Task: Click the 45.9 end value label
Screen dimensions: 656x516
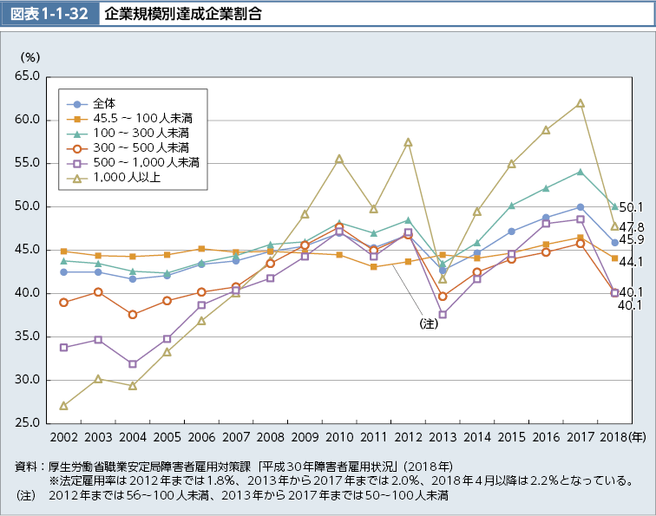Action: pyautogui.click(x=630, y=240)
